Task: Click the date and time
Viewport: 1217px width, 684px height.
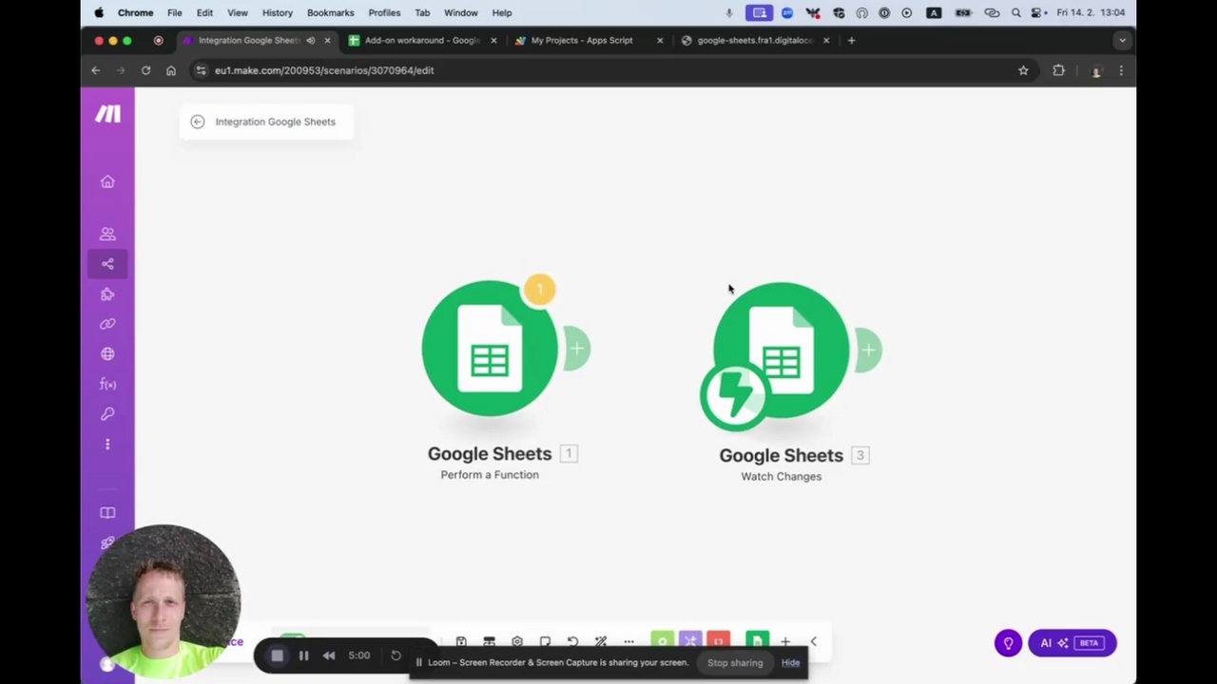Action: pyautogui.click(x=1091, y=12)
